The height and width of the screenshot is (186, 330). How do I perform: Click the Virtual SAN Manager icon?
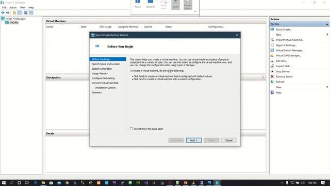click(272, 55)
